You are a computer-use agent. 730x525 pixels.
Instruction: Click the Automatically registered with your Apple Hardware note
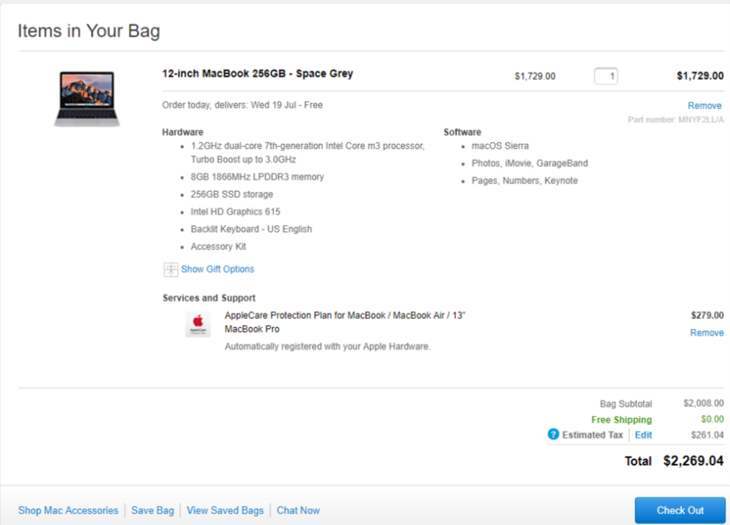click(x=327, y=346)
